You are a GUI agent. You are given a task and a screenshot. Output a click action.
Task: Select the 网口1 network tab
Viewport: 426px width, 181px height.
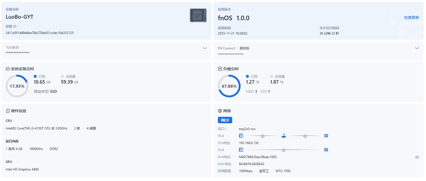(x=225, y=120)
